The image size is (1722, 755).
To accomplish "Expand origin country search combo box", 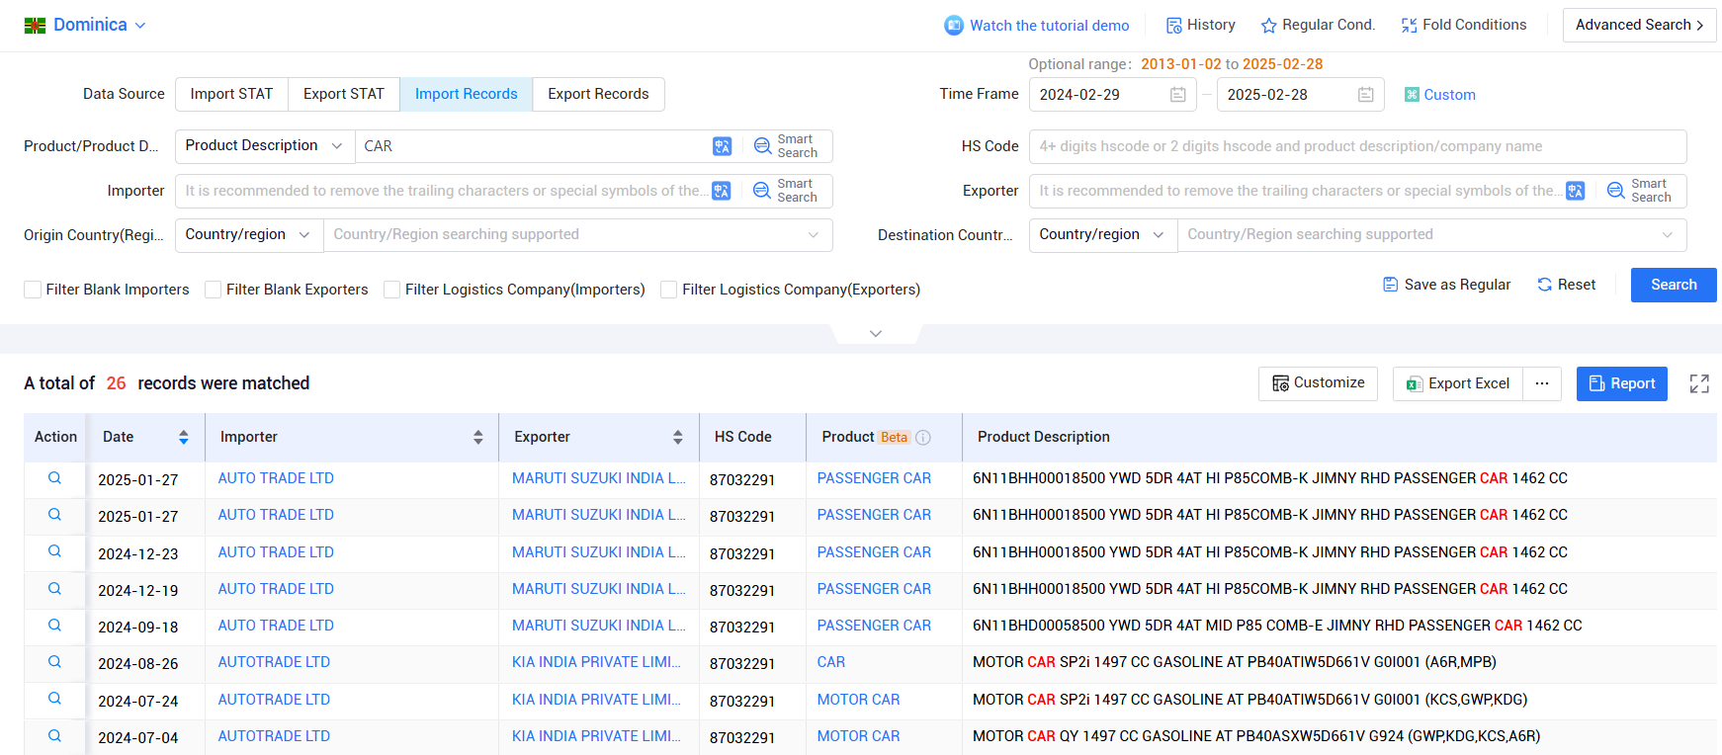I will tap(577, 235).
